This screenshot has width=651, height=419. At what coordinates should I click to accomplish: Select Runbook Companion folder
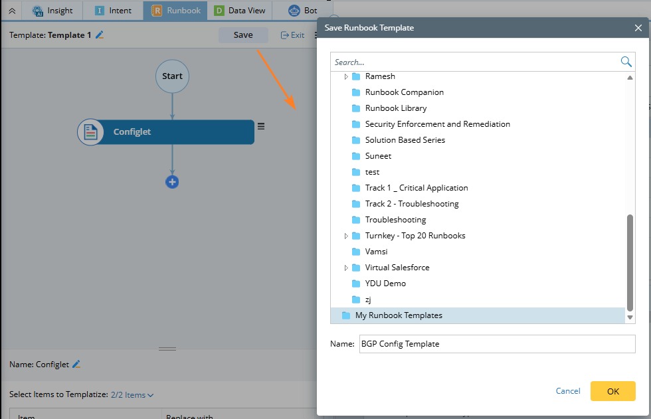pyautogui.click(x=404, y=92)
